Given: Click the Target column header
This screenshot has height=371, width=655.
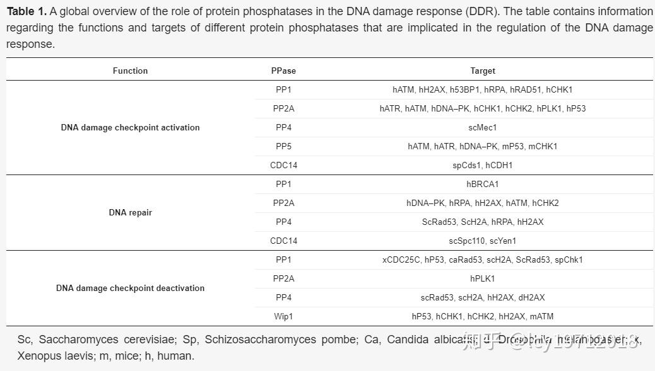Looking at the screenshot, I should [x=483, y=71].
